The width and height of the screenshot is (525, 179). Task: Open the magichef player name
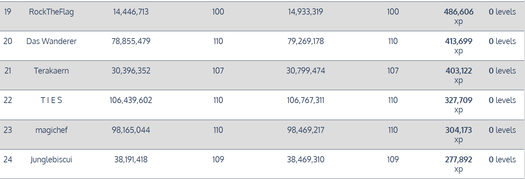(51, 130)
